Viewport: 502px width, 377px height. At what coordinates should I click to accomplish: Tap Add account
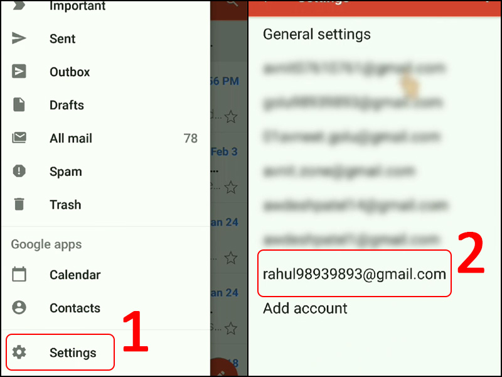coord(305,308)
